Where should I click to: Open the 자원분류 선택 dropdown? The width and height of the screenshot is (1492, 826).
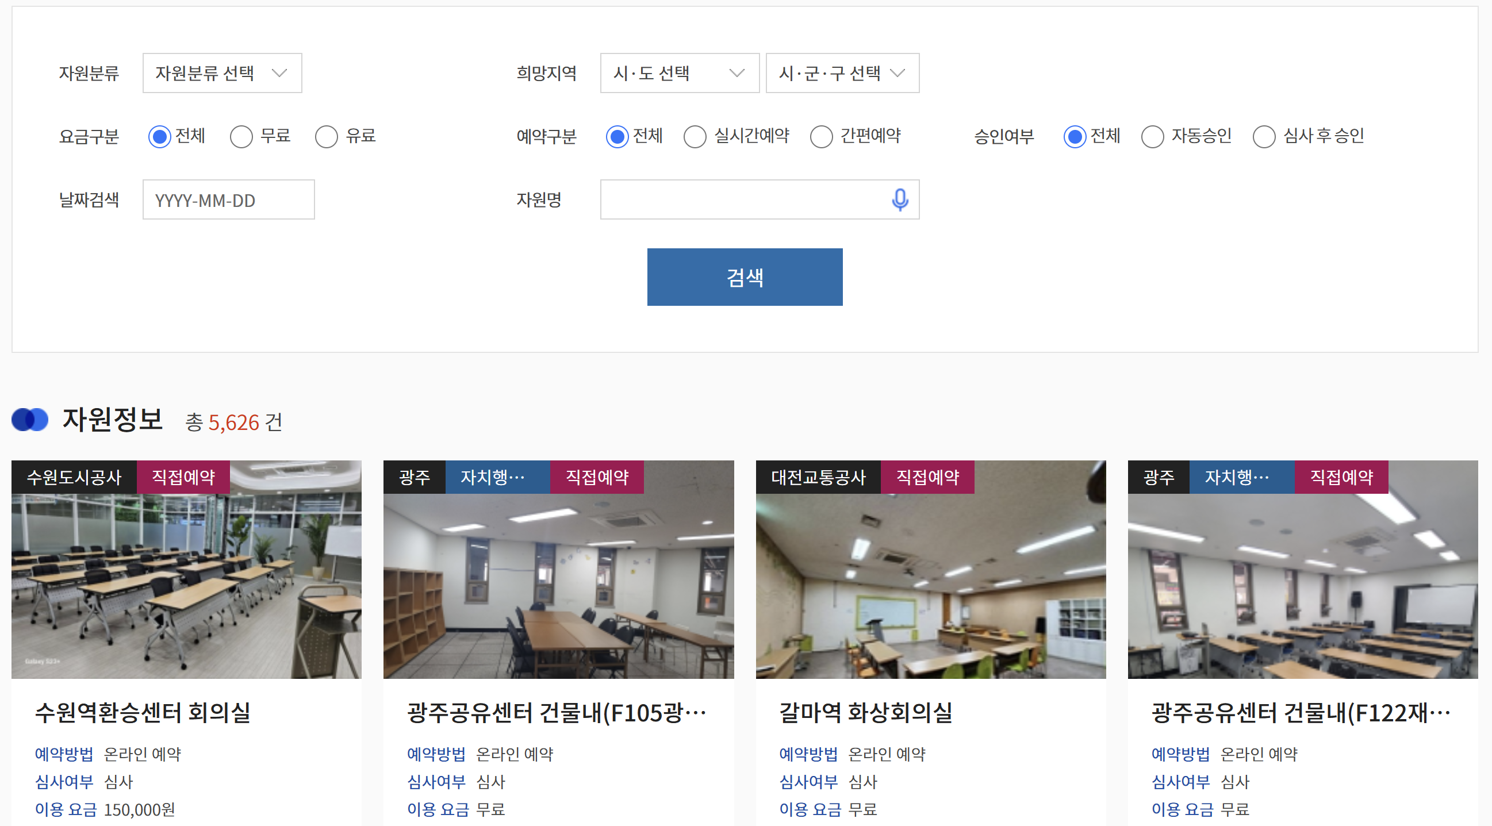pyautogui.click(x=222, y=73)
